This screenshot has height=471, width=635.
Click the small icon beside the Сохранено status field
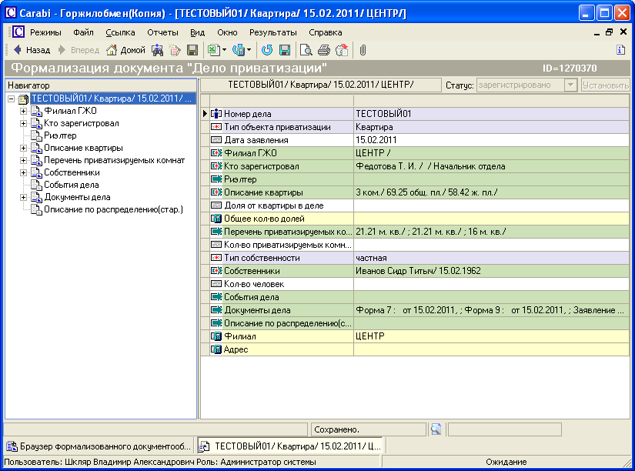(436, 429)
